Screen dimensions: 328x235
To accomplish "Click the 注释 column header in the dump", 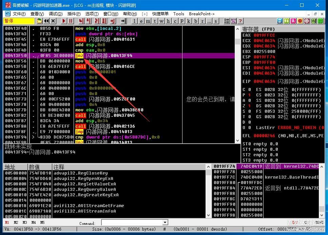I will (x=129, y=167).
